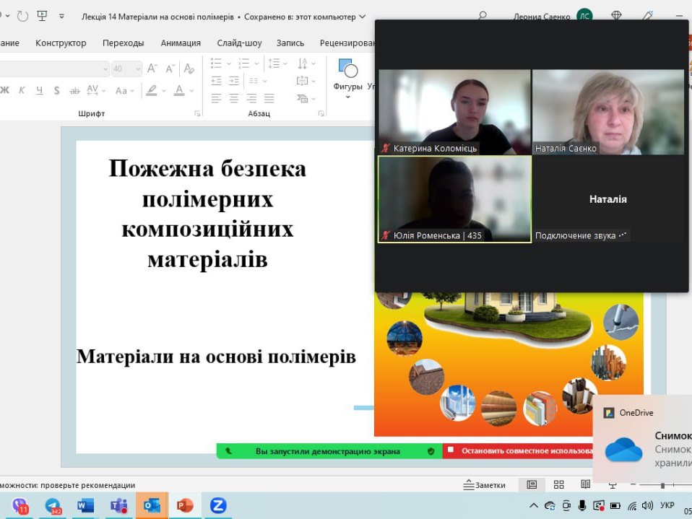692x519 pixels.
Task: Center-align the paragraph text
Action: pos(233,98)
